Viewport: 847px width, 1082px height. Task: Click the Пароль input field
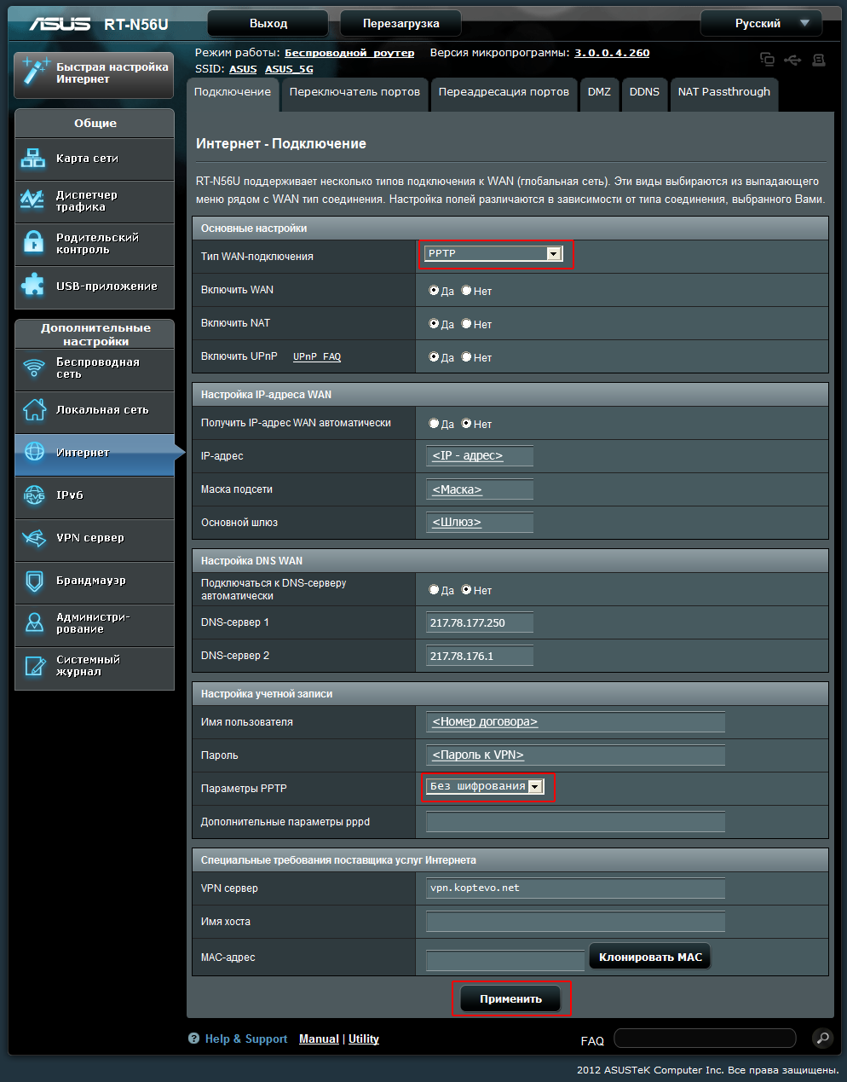coord(575,755)
